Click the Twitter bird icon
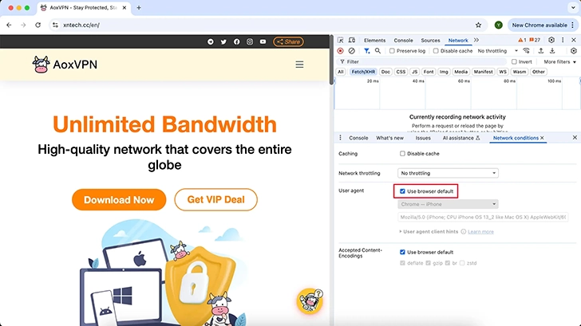581x326 pixels. (x=223, y=41)
